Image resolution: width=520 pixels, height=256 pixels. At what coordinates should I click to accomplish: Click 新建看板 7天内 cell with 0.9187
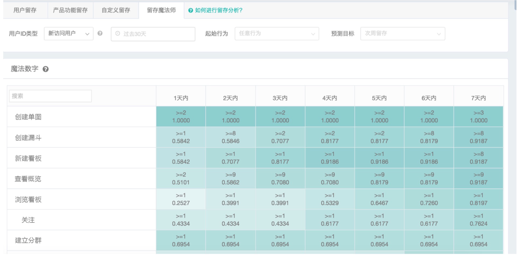click(479, 158)
